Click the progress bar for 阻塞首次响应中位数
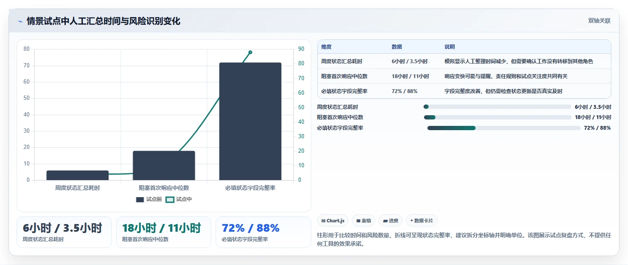Viewport: 628px width, 265px height. (x=497, y=117)
